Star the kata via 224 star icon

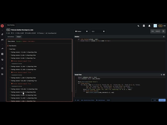(8, 33)
